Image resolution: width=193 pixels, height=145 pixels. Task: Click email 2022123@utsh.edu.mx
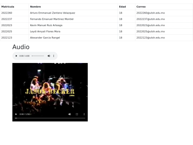coord(150,38)
